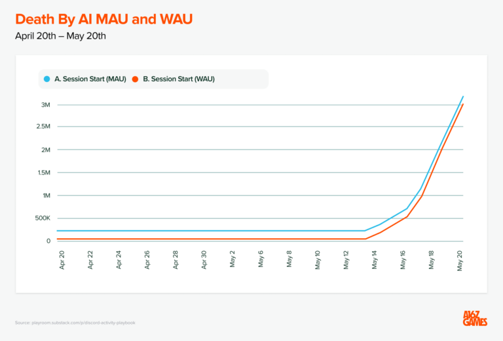
Task: Click the April 20th – May 20th subtitle
Action: [x=60, y=35]
